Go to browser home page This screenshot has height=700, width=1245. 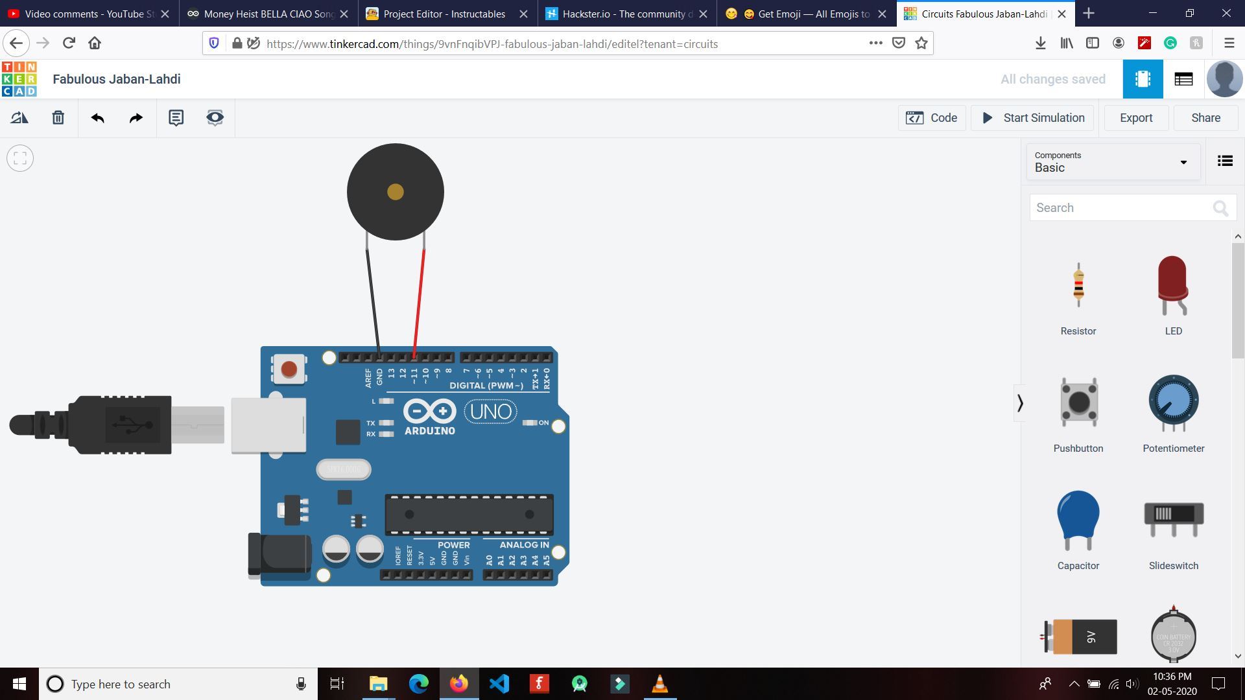pyautogui.click(x=95, y=43)
